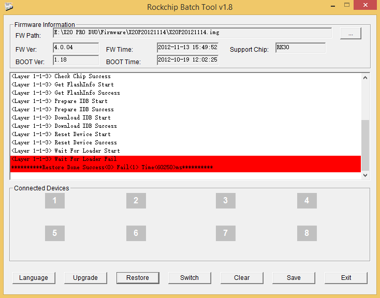Click the FW Path field
The width and height of the screenshot is (380, 298).
pyautogui.click(x=192, y=33)
